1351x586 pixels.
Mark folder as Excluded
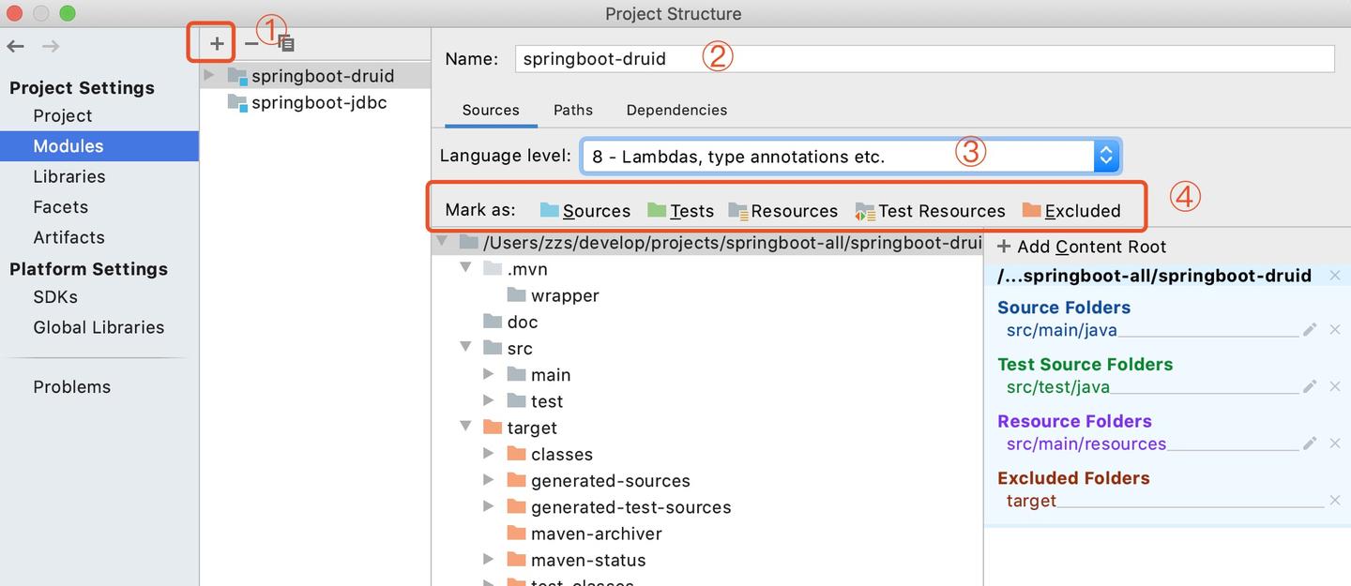1071,211
